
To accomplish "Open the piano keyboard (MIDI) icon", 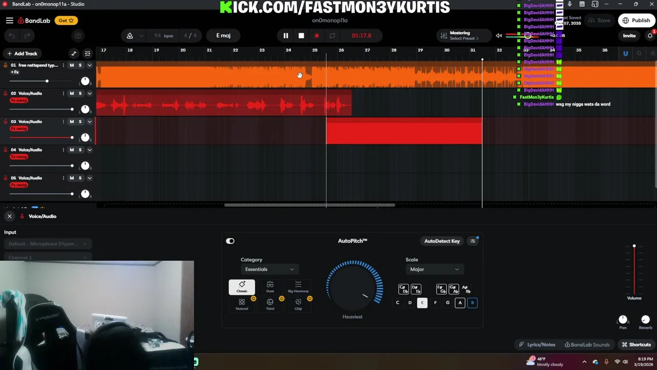I will [78, 35].
